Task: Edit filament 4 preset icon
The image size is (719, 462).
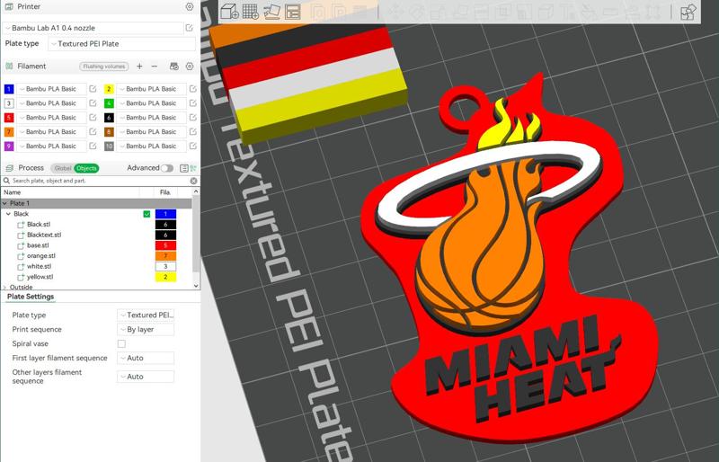Action: point(192,103)
